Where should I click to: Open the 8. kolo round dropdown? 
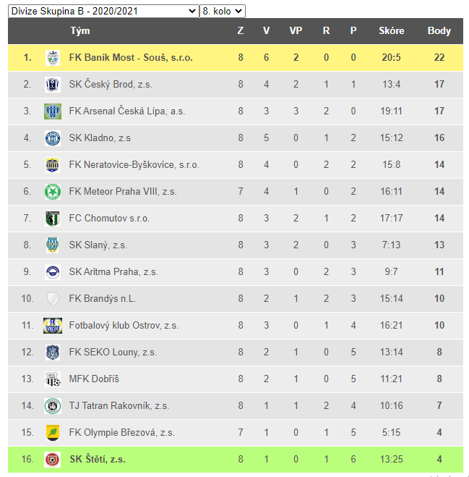click(223, 11)
